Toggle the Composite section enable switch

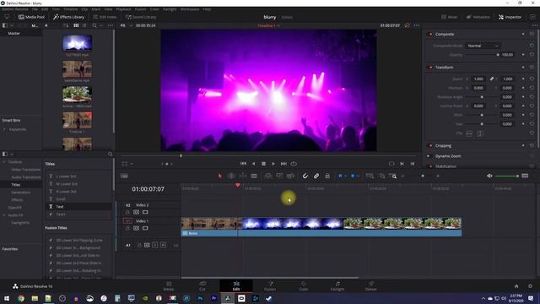click(430, 34)
